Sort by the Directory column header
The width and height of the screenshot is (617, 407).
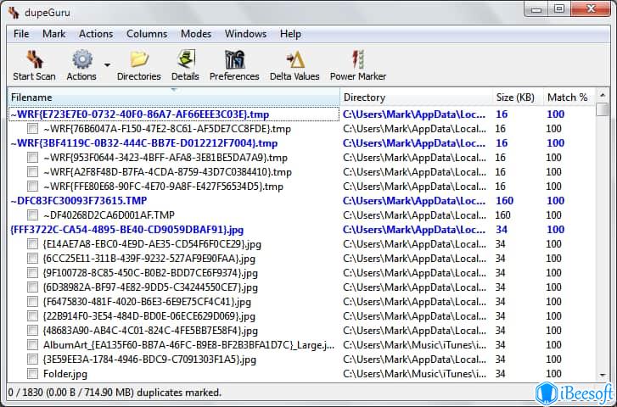(417, 98)
